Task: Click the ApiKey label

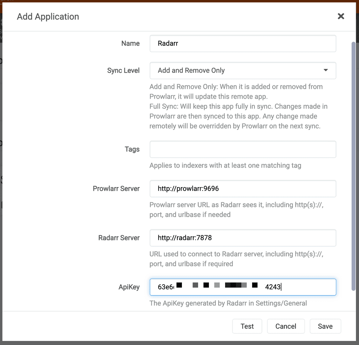Action: point(129,287)
